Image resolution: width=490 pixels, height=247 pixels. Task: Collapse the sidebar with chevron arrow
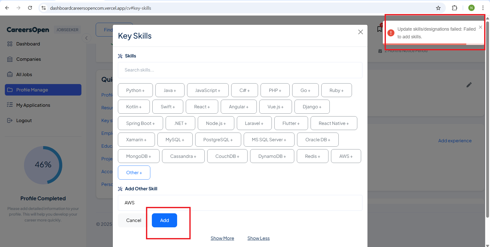(87, 38)
